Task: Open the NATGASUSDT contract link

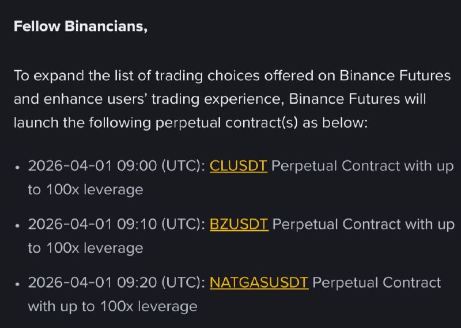Action: click(x=259, y=283)
